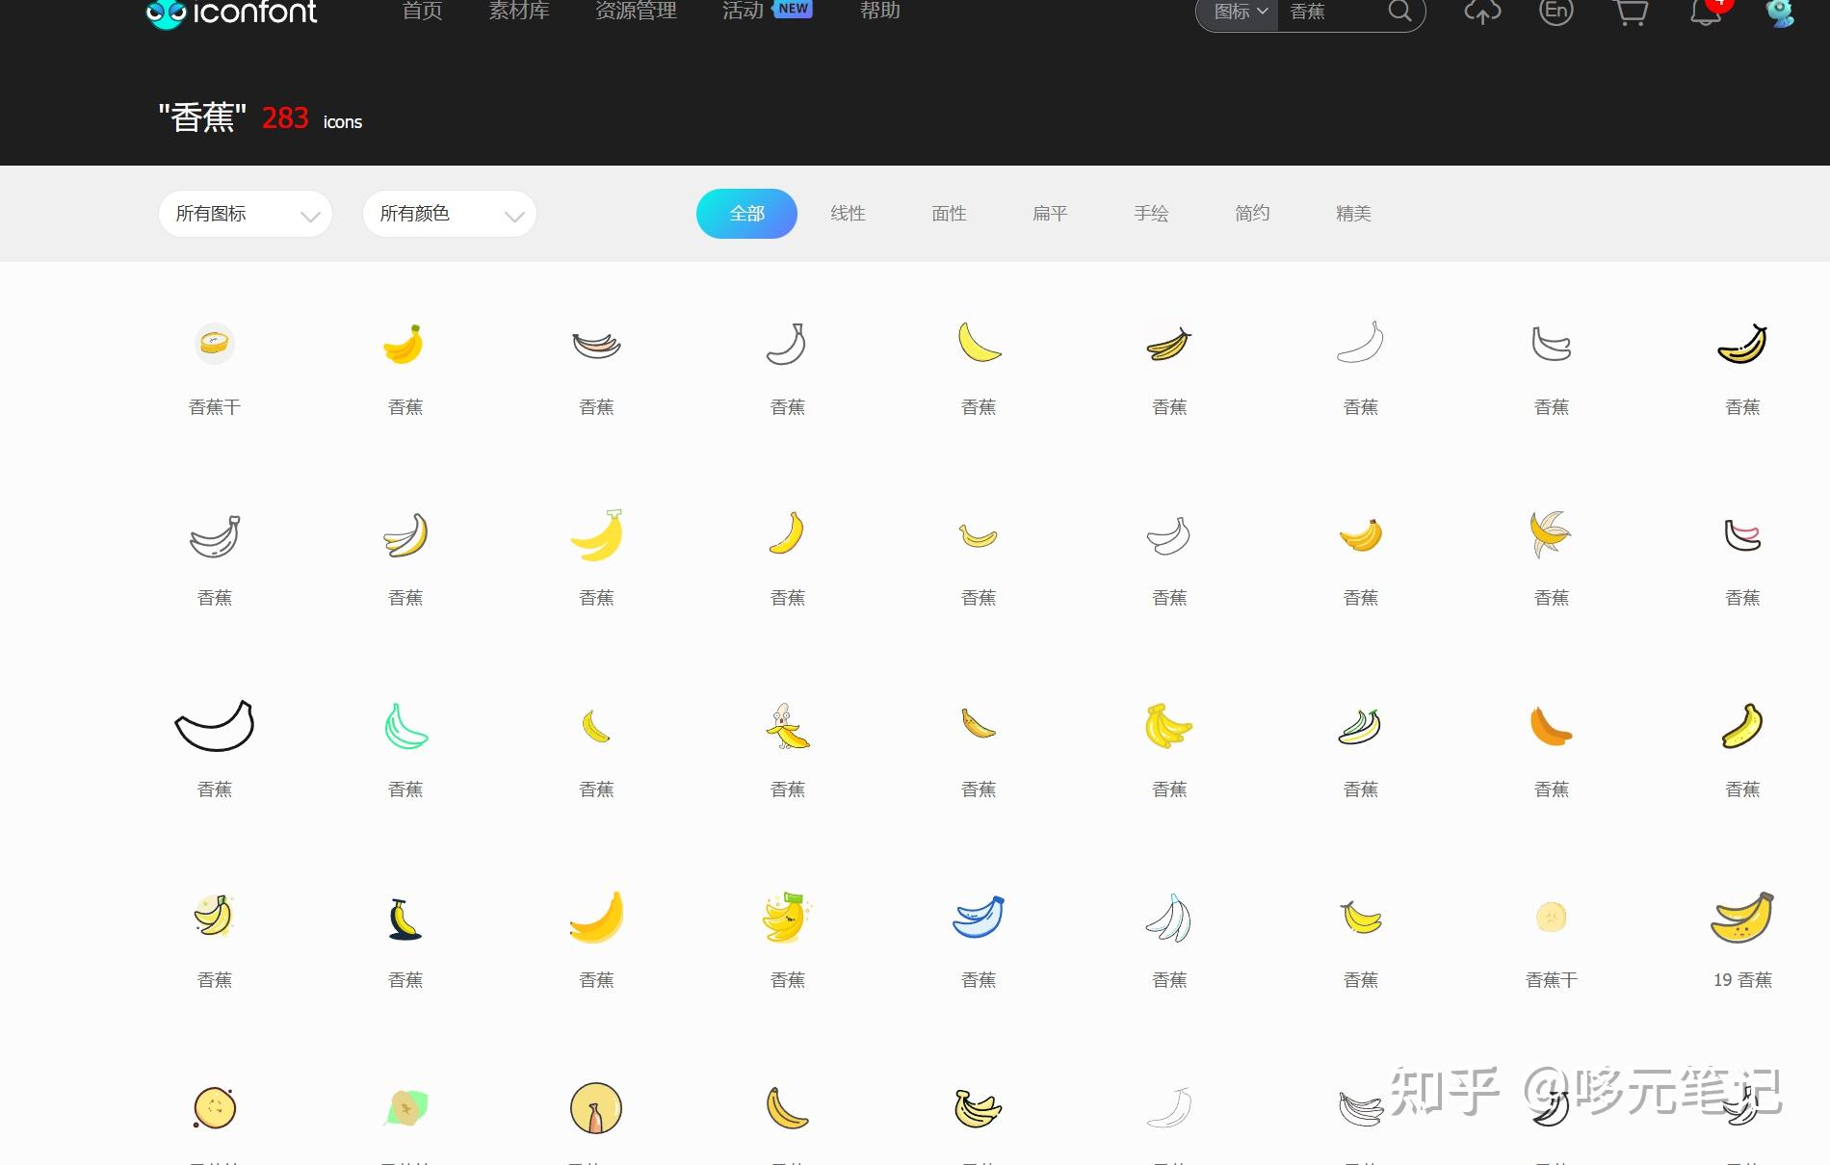Go to the 首页 menu item
Screen dimensions: 1830x1165
click(x=423, y=11)
